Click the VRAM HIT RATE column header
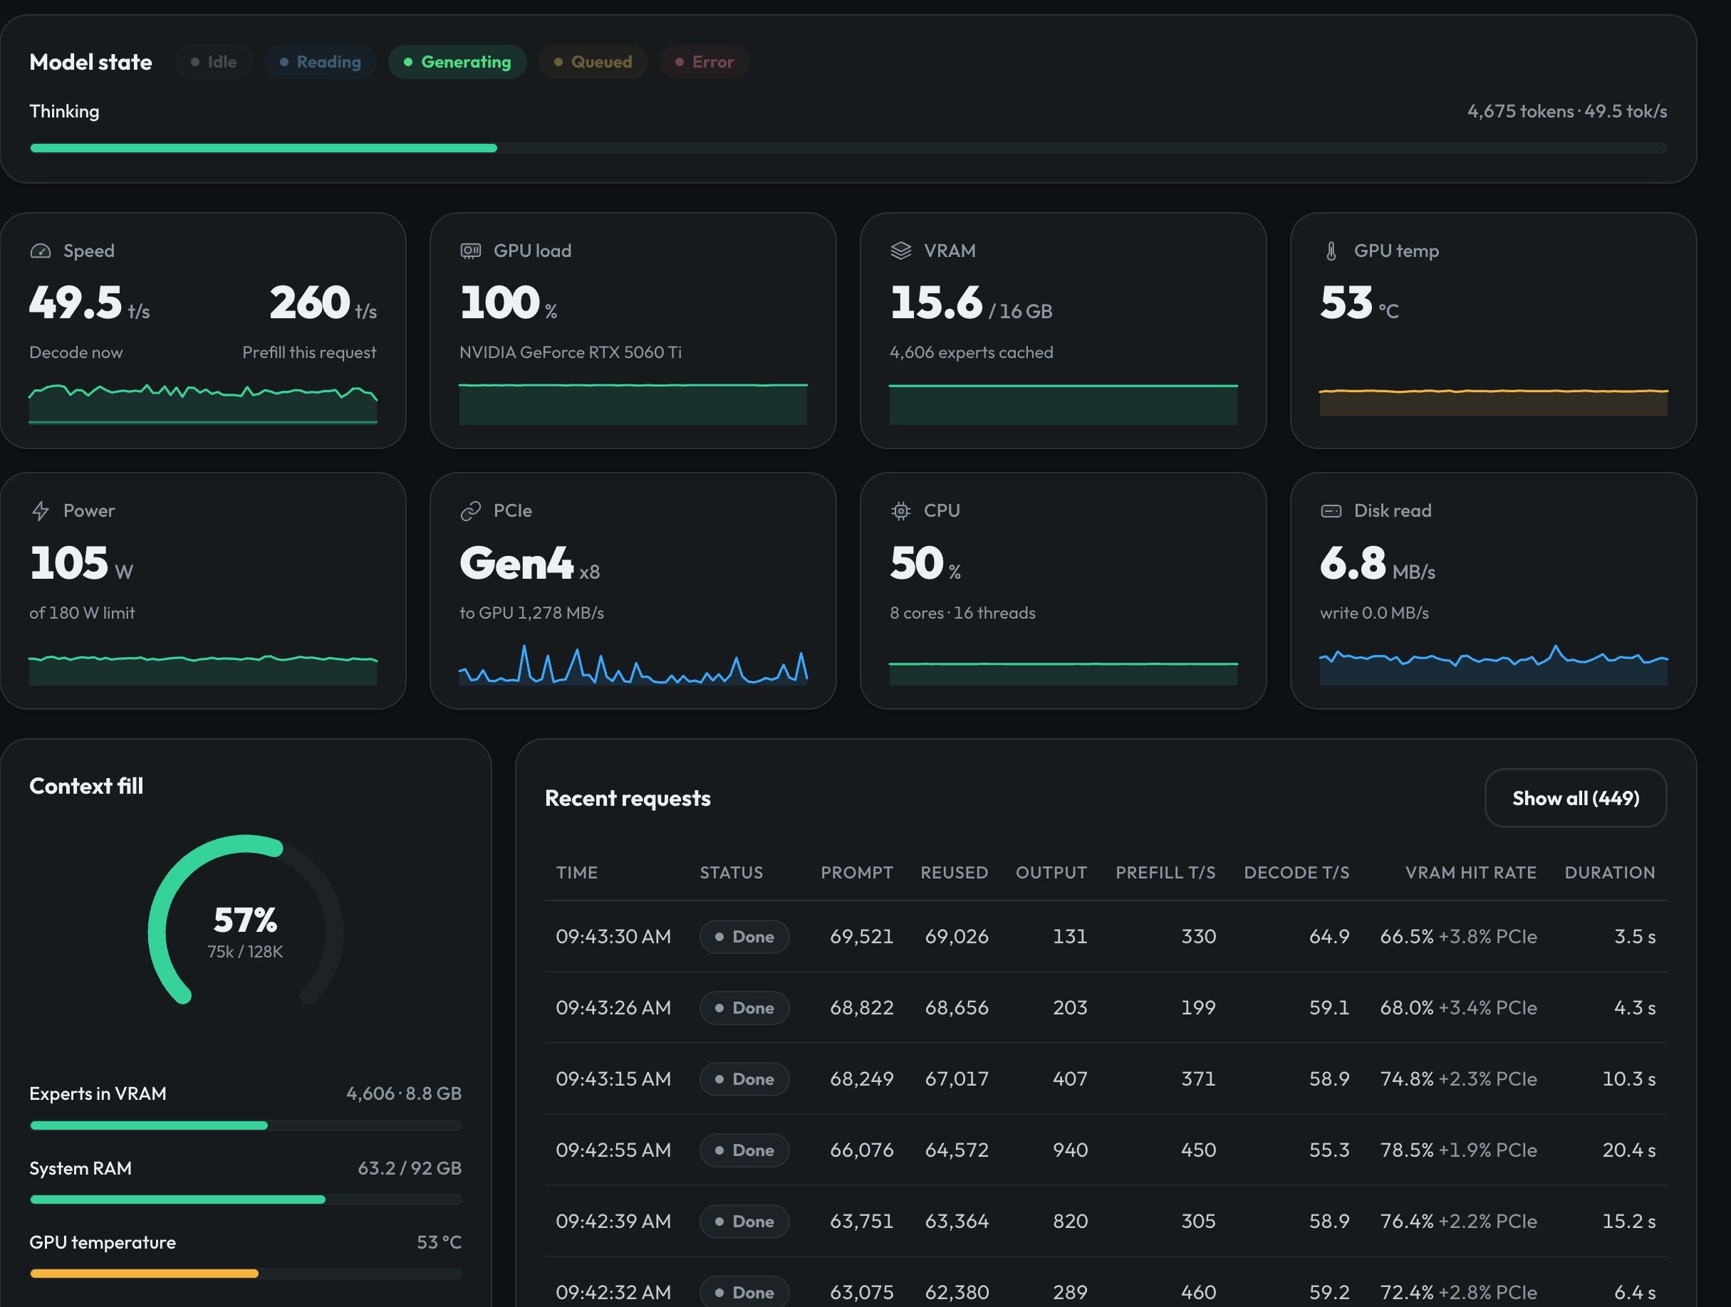This screenshot has width=1731, height=1307. [1470, 872]
